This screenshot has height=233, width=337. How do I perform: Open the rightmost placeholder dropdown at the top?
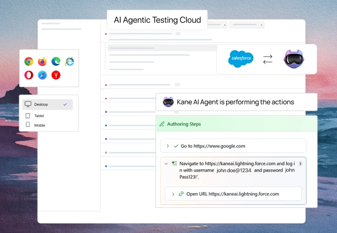[247, 25]
